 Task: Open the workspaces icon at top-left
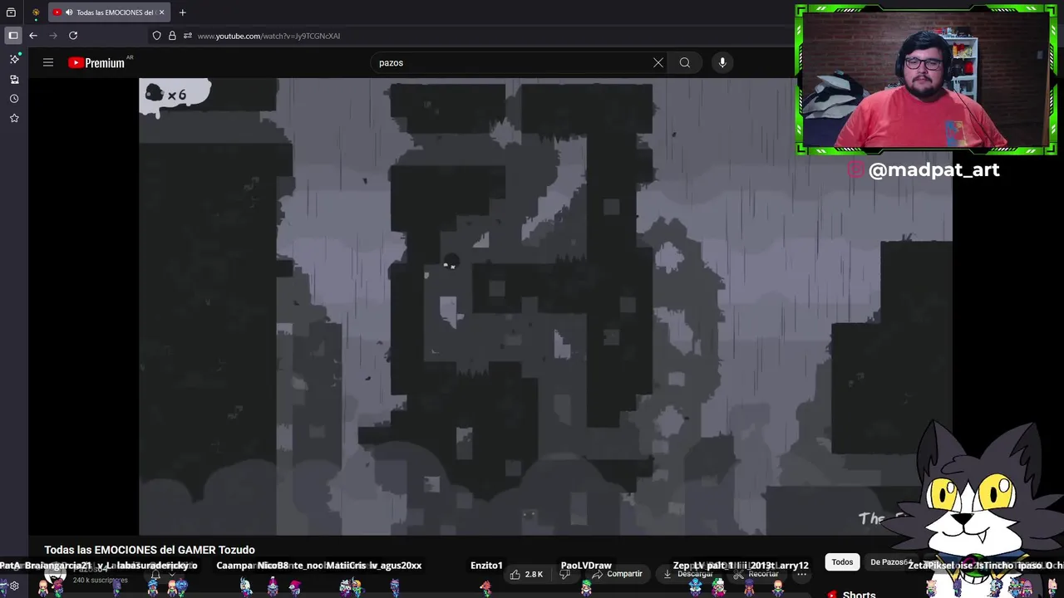pos(12,12)
